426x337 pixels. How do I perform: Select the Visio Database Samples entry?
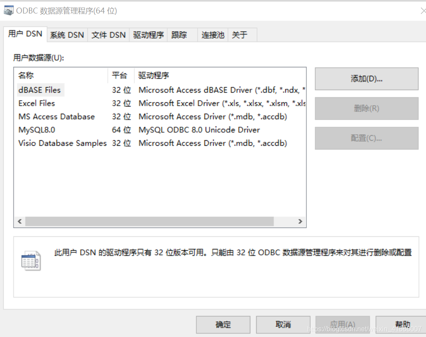pos(62,143)
